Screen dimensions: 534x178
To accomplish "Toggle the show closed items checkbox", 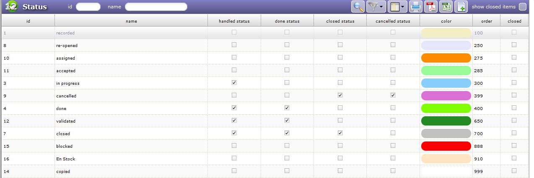I will tap(523, 7).
